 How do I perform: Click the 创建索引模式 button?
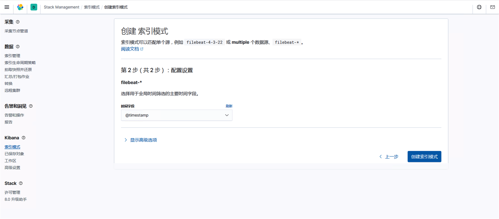pos(424,157)
